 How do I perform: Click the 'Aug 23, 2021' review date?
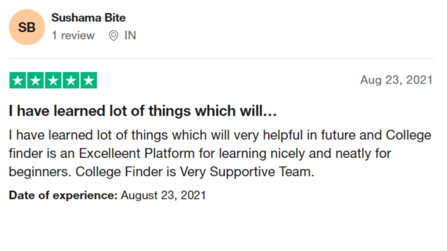[397, 80]
